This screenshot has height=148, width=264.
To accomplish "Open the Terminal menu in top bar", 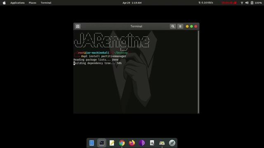I will pos(46,3).
